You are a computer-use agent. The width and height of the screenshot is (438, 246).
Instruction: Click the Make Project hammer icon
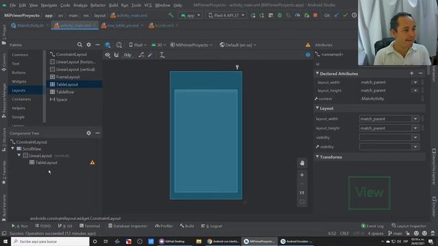[170, 15]
